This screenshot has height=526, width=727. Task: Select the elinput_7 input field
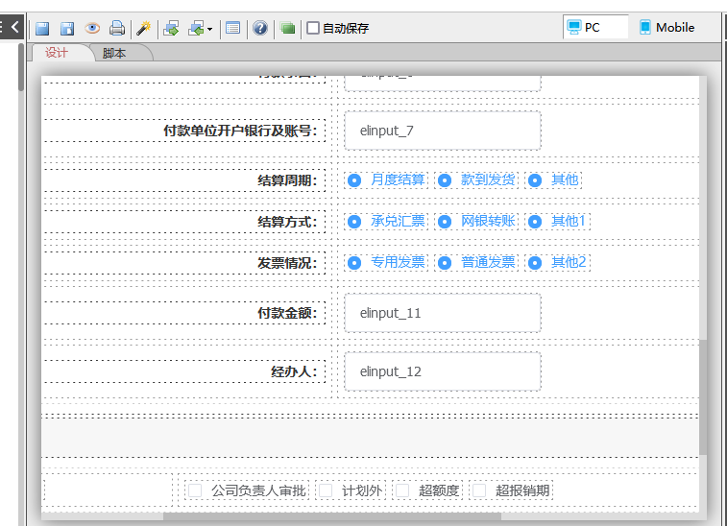[443, 131]
